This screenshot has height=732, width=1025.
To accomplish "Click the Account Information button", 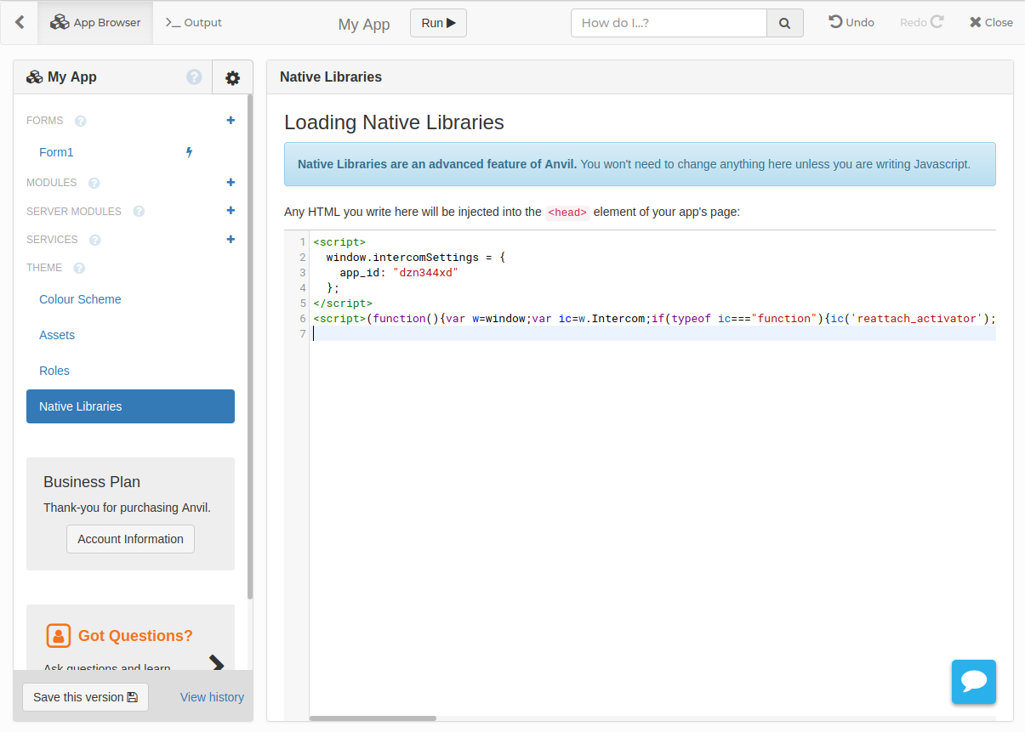I will click(130, 539).
